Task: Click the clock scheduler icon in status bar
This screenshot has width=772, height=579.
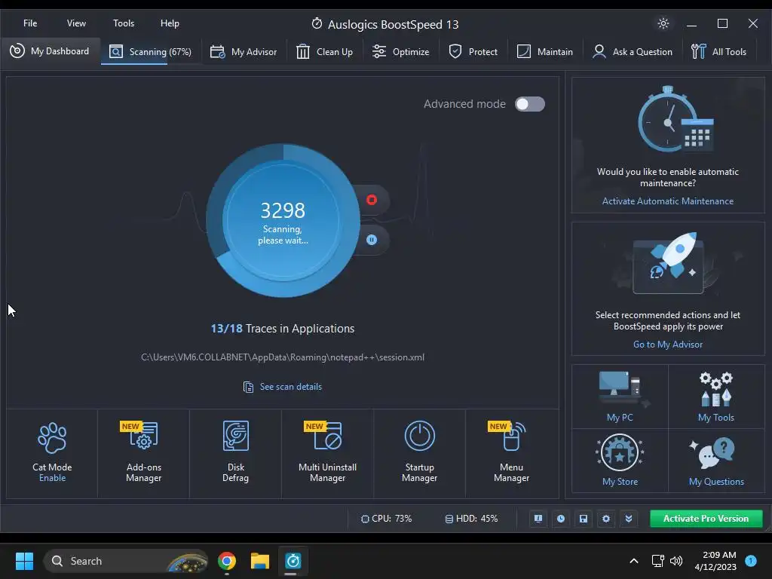Action: 561,519
